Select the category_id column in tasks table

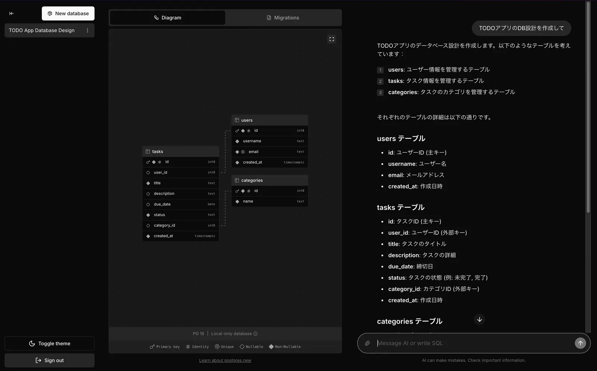click(x=181, y=225)
